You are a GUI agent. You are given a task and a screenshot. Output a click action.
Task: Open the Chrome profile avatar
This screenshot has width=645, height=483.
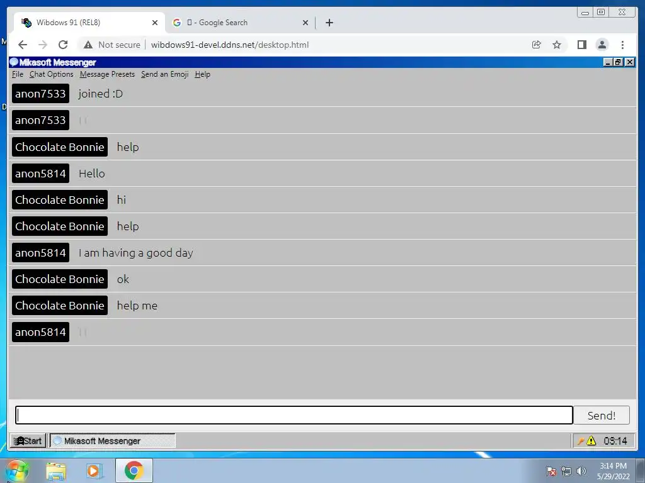tap(602, 45)
